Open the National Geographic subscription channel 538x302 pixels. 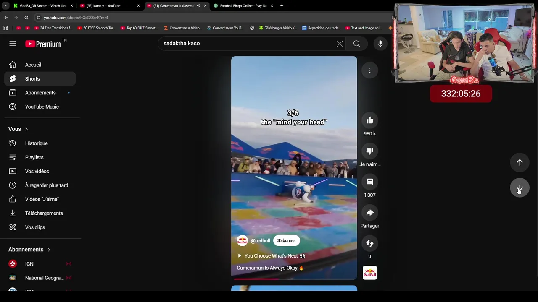[40, 278]
